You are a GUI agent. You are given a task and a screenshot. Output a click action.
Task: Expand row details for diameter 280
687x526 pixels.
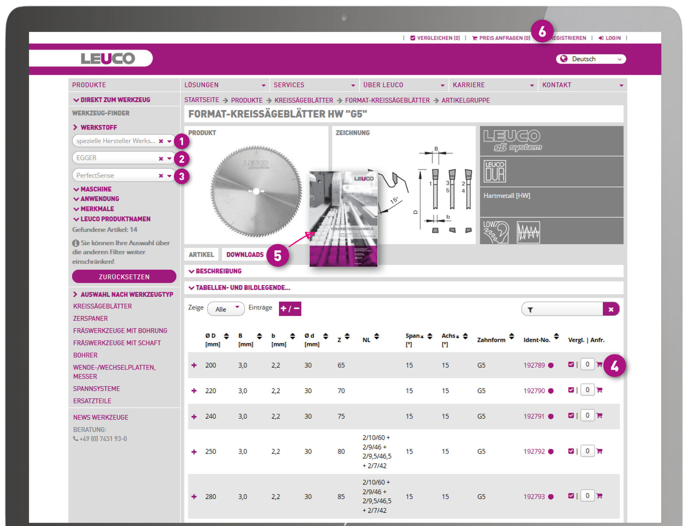point(194,497)
